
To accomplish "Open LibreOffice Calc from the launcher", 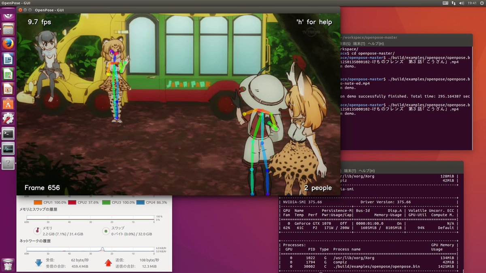I will click(8, 74).
